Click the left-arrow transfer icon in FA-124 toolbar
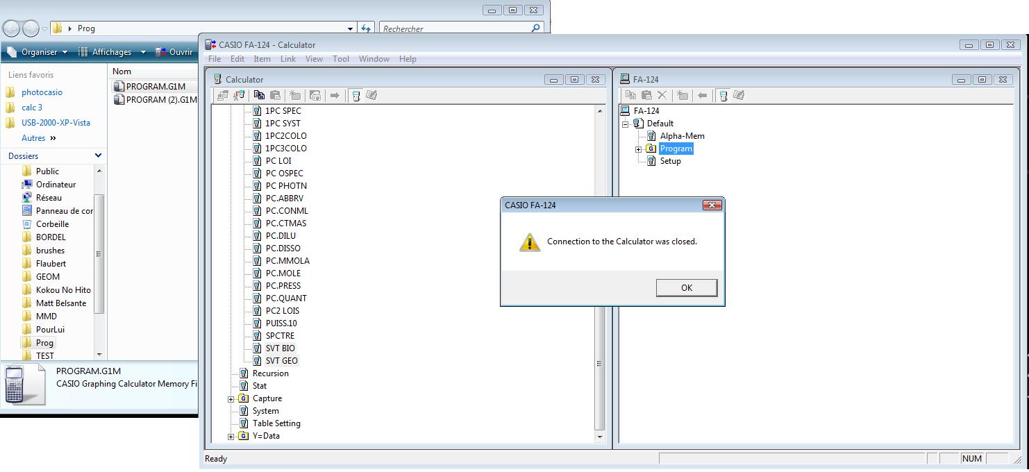This screenshot has width=1029, height=472. (x=702, y=95)
